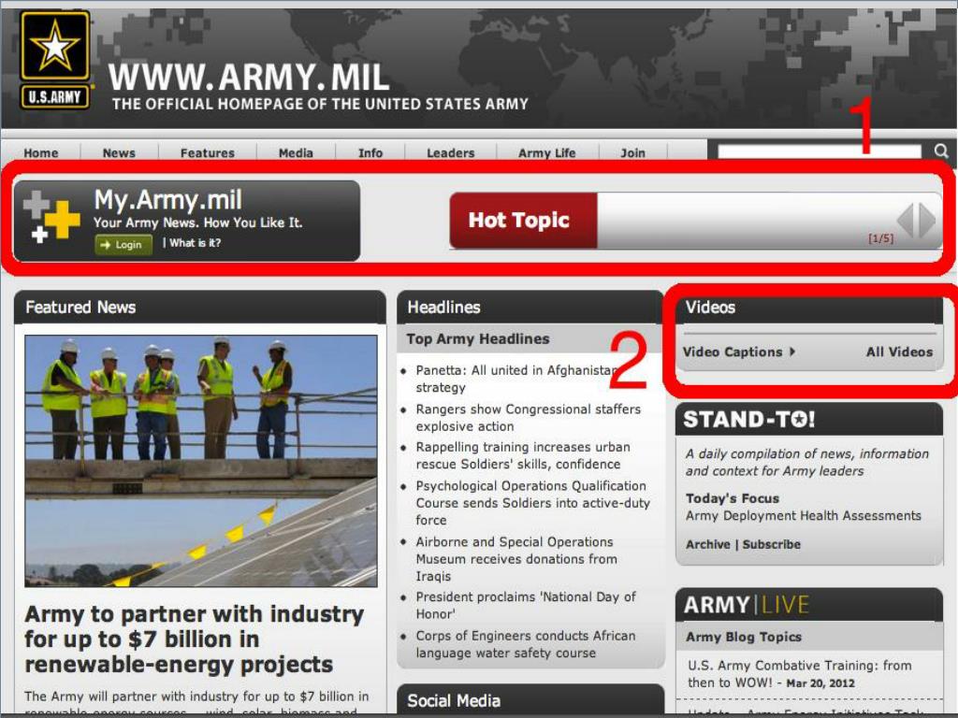Click the Social Media panel title
958x718 pixels.
coord(454,701)
